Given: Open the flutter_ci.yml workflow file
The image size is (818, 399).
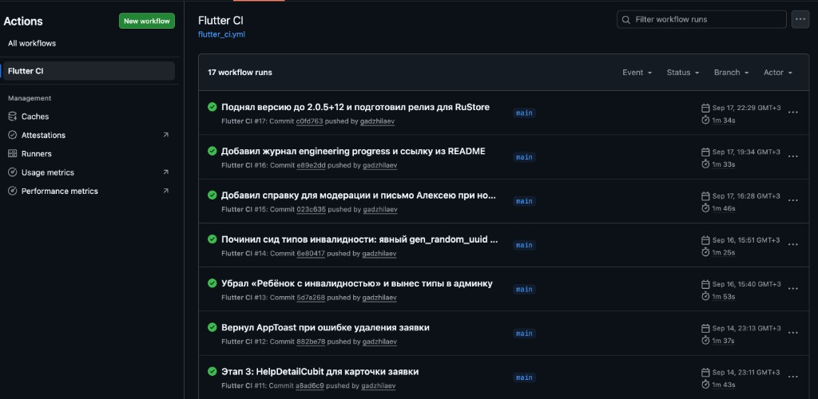Looking at the screenshot, I should pyautogui.click(x=221, y=34).
